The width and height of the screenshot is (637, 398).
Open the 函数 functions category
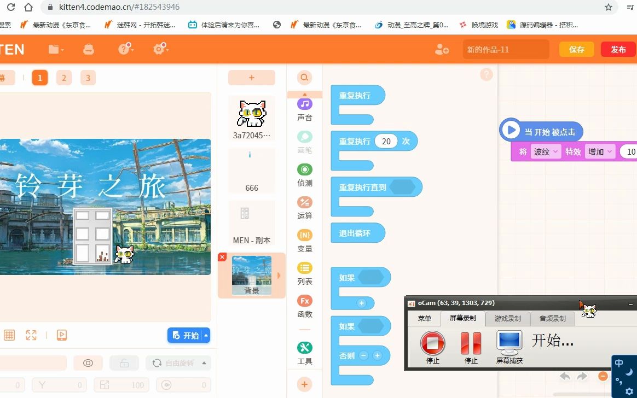pos(304,305)
